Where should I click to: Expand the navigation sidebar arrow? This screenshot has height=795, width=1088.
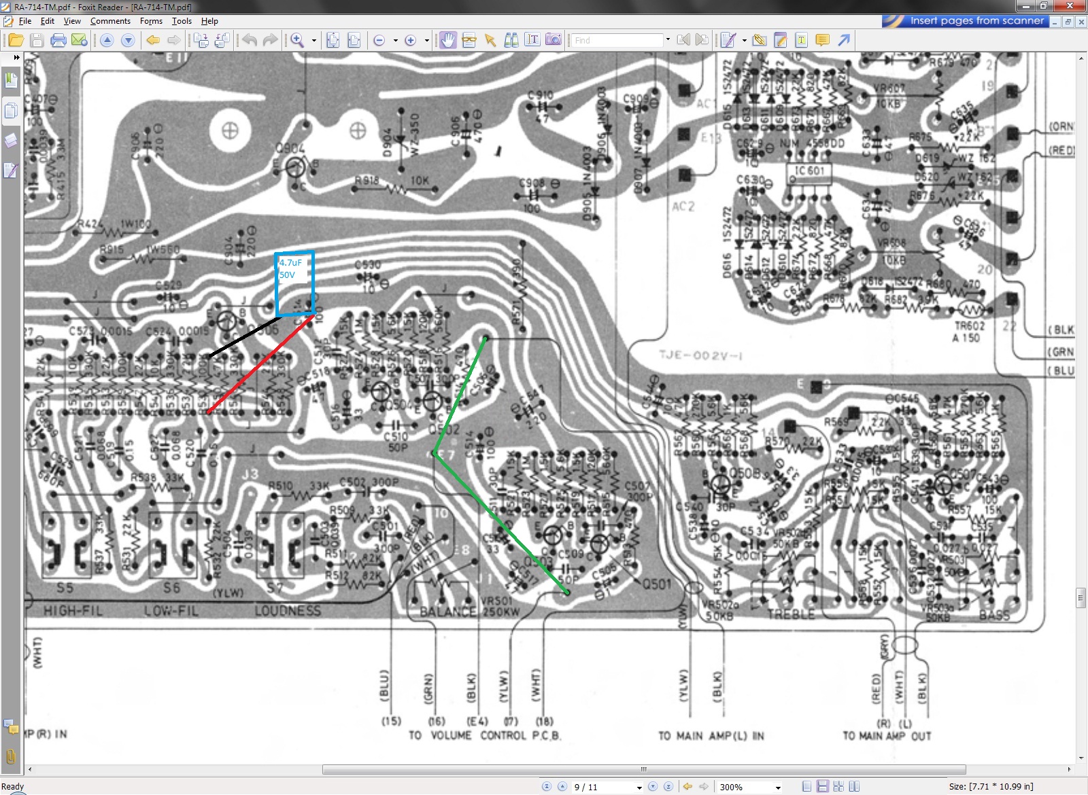16,58
